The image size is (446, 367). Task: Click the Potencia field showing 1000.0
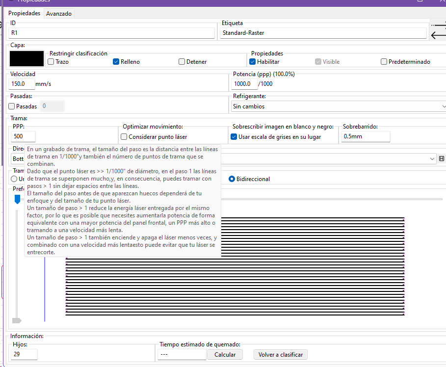[244, 84]
